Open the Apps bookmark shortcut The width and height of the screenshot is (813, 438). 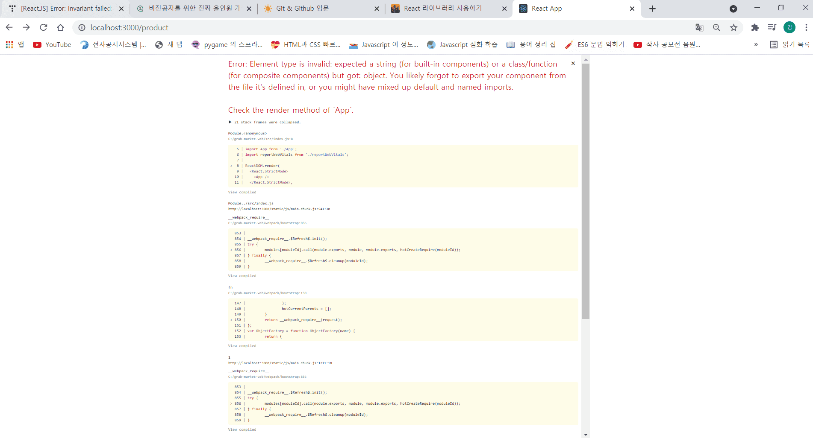click(15, 44)
